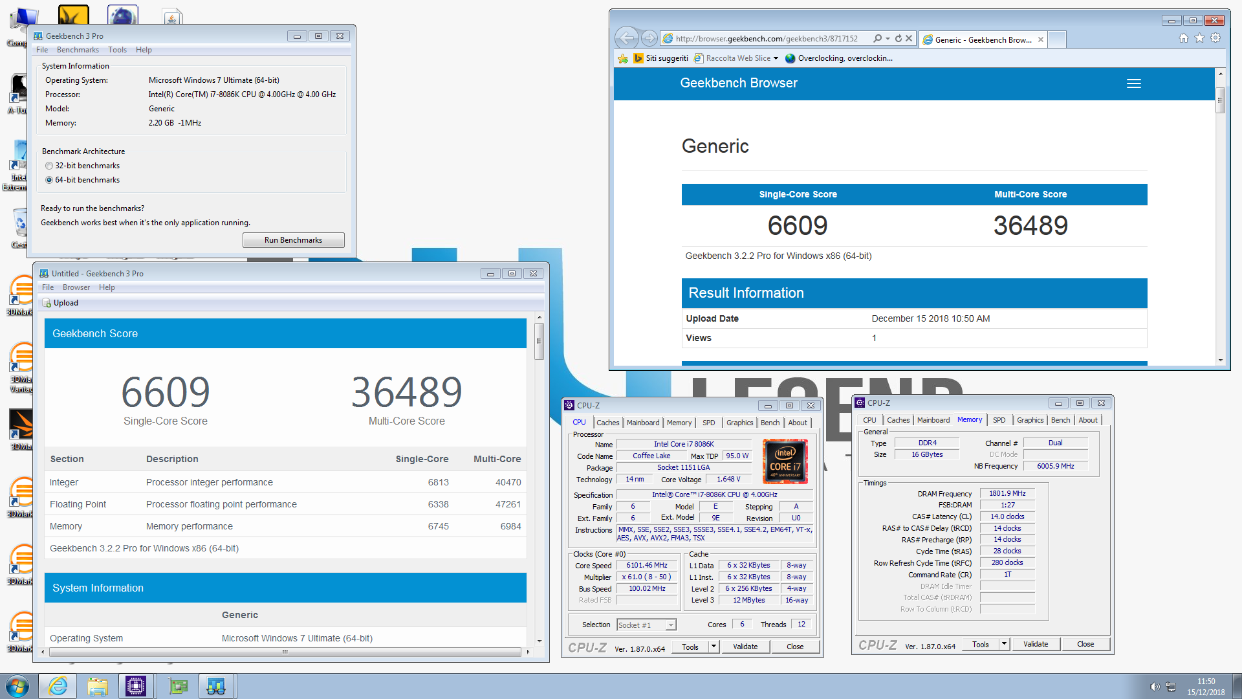
Task: Switch to Graphics tab in left CPU-Z
Action: (739, 423)
